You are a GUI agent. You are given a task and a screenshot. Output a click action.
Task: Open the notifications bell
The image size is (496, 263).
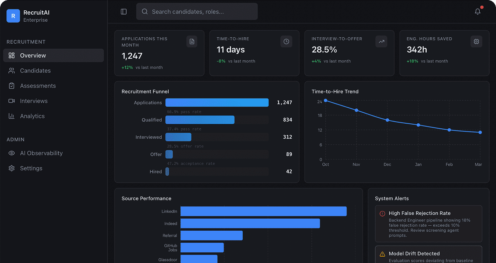[x=478, y=12]
